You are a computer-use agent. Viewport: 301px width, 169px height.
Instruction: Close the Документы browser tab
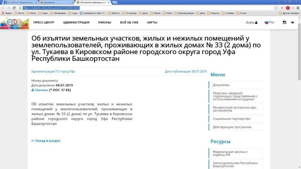(72, 2)
